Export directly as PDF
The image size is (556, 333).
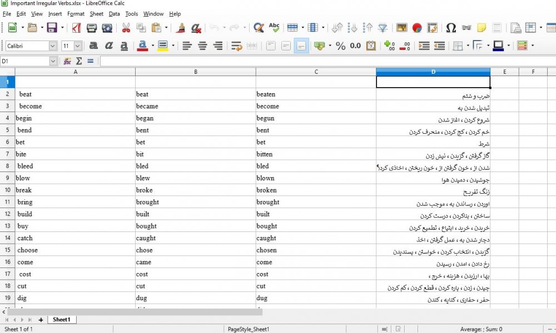(x=76, y=28)
